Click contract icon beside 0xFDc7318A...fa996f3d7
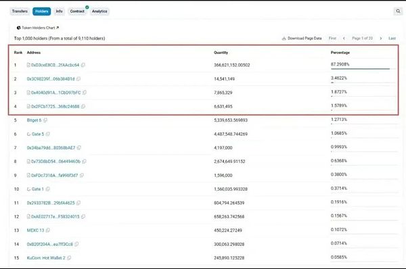This screenshot has height=269, width=406. (x=28, y=175)
